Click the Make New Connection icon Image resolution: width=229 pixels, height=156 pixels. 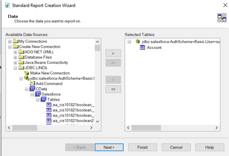[x=27, y=73]
